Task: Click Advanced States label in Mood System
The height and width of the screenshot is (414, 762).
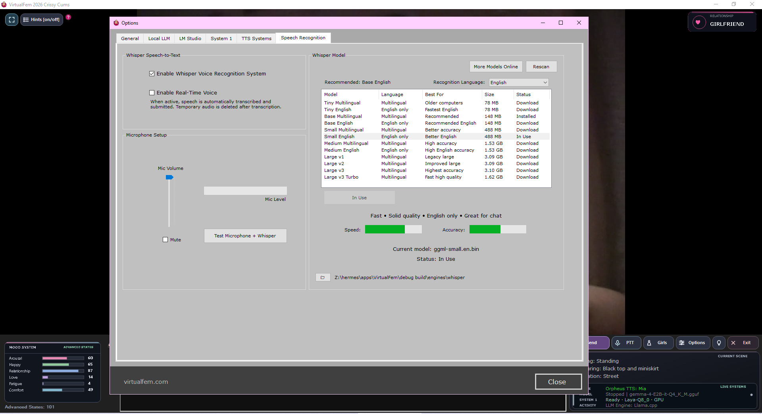Action: 78,347
